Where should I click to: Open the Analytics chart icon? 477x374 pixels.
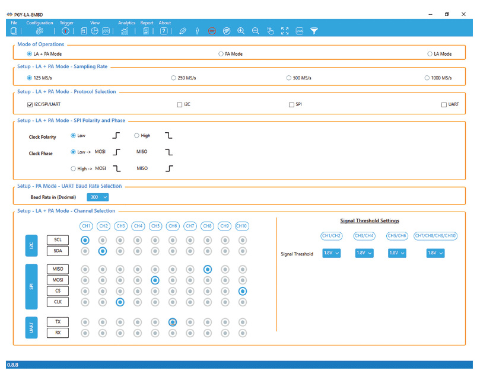coord(125,31)
